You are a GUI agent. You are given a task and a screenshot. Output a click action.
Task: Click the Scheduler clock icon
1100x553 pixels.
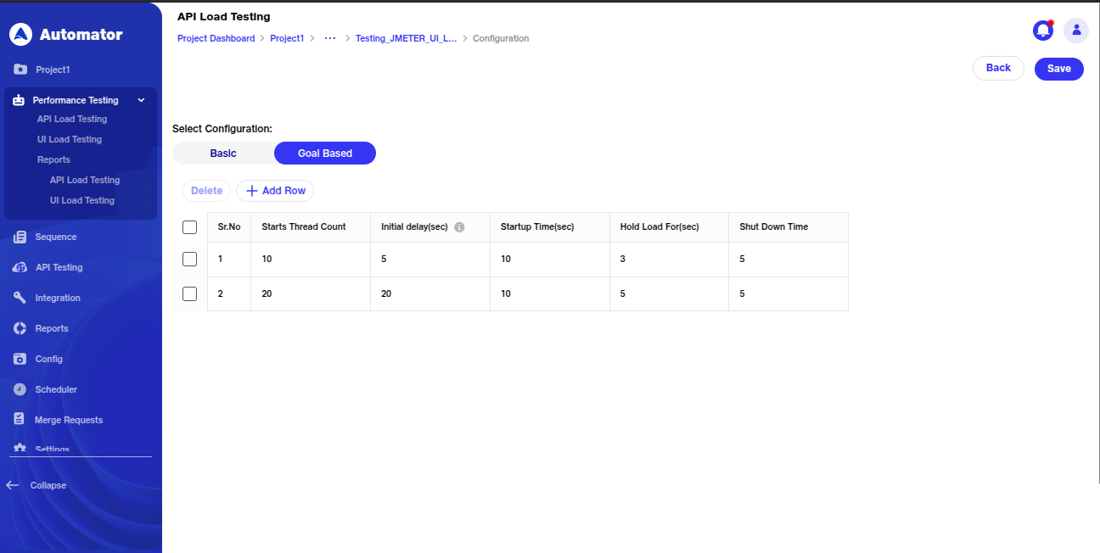20,389
